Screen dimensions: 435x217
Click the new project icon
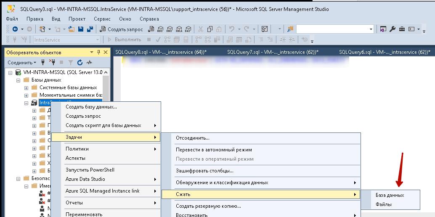42,29
